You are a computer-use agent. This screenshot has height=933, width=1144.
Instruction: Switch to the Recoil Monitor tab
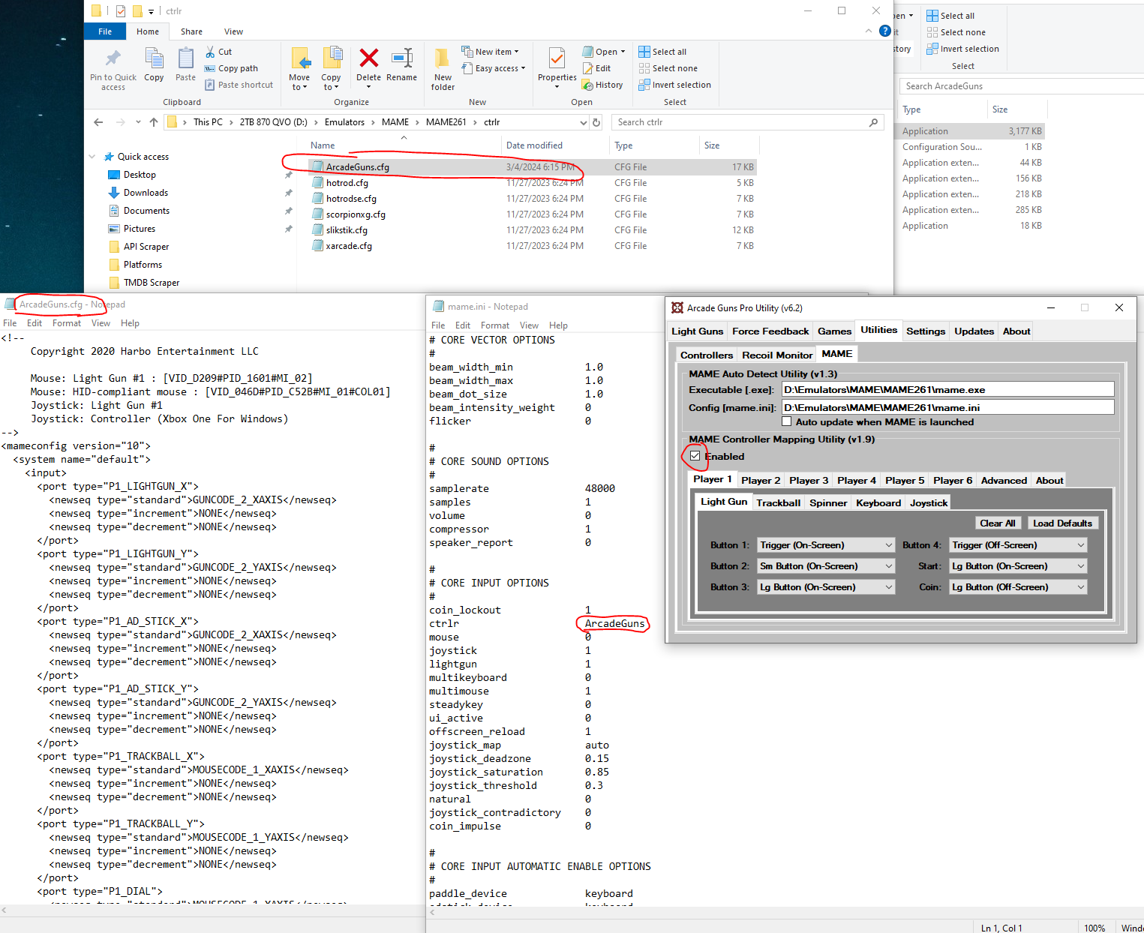point(777,355)
